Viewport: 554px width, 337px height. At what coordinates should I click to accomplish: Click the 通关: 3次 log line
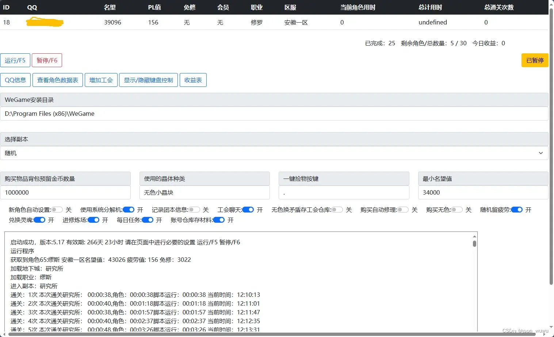(x=135, y=312)
